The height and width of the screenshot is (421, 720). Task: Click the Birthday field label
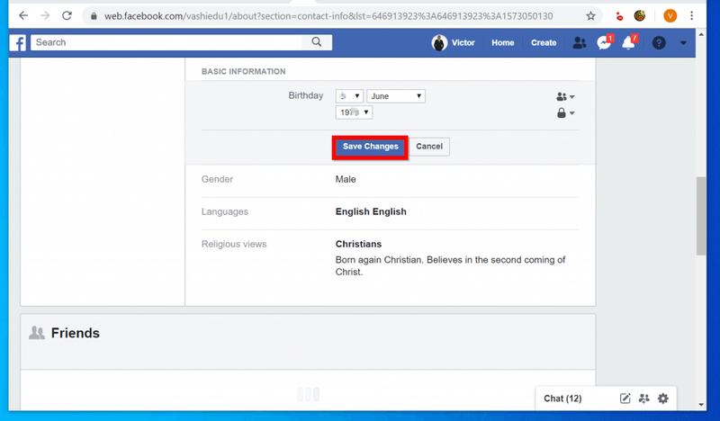tap(306, 95)
